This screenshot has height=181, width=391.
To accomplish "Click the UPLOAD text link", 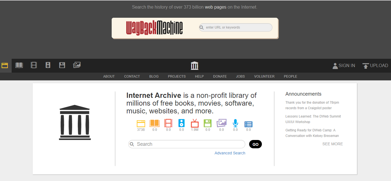I will point(379,66).
